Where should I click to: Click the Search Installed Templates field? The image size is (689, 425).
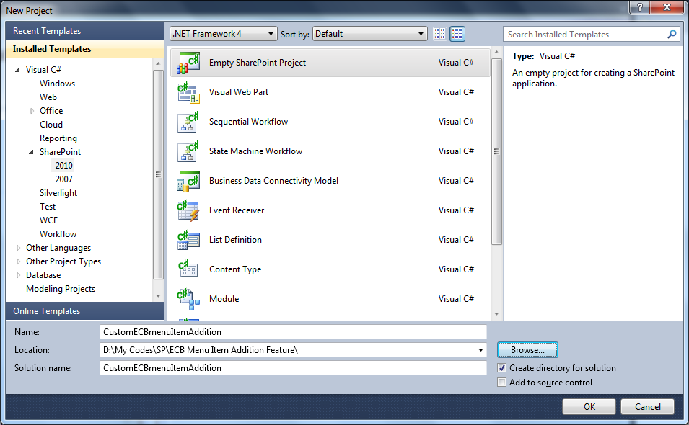pos(586,34)
